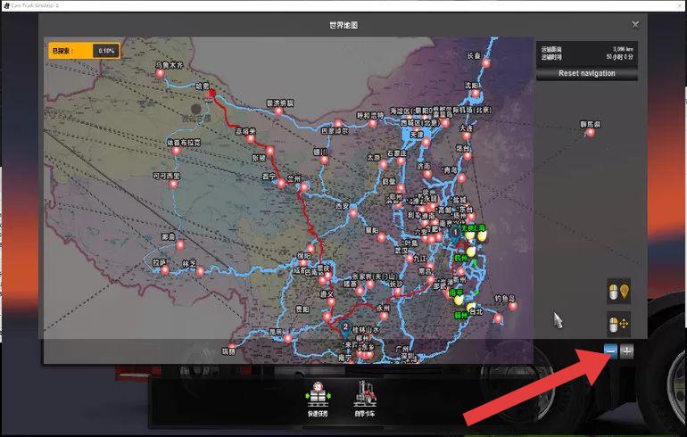Select the 乌鲁木齐 city marker

161,73
